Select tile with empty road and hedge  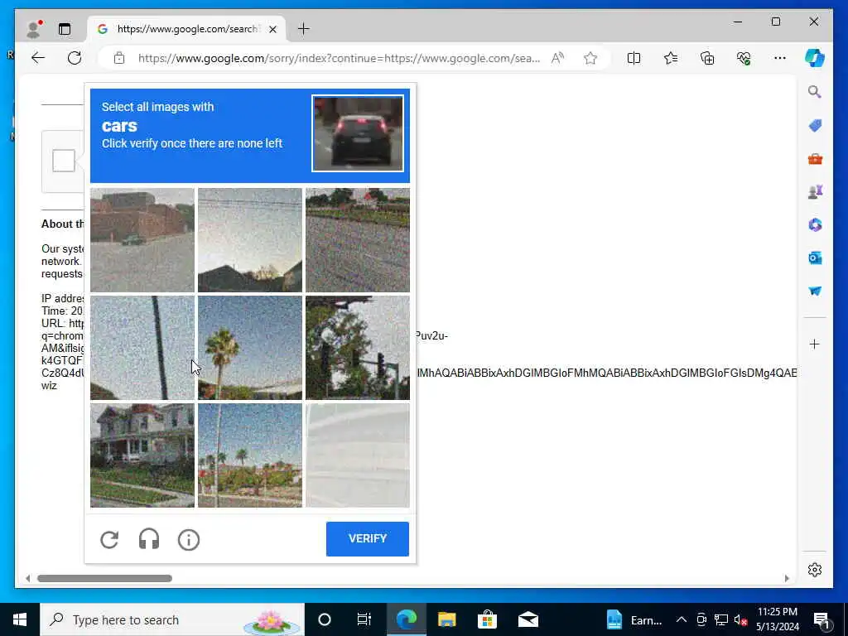[358, 240]
